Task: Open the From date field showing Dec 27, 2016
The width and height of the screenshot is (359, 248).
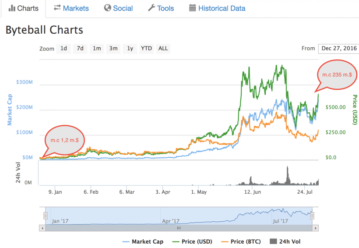Action: pyautogui.click(x=338, y=48)
